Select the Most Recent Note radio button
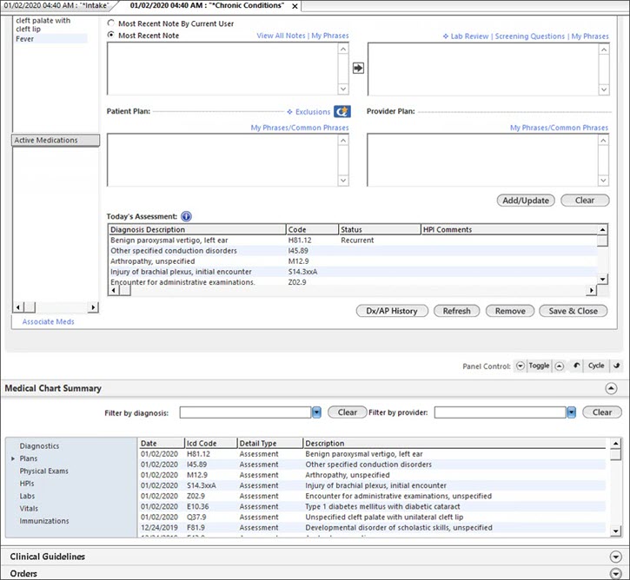The height and width of the screenshot is (580, 630). (111, 35)
